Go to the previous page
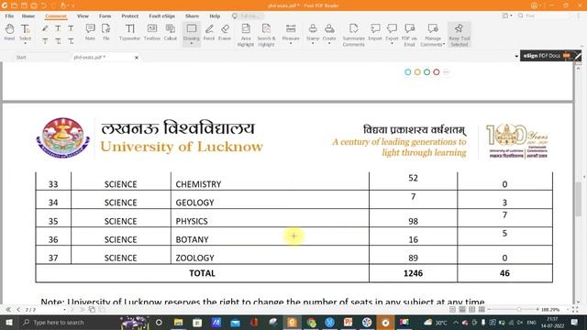The image size is (587, 330). point(18,310)
